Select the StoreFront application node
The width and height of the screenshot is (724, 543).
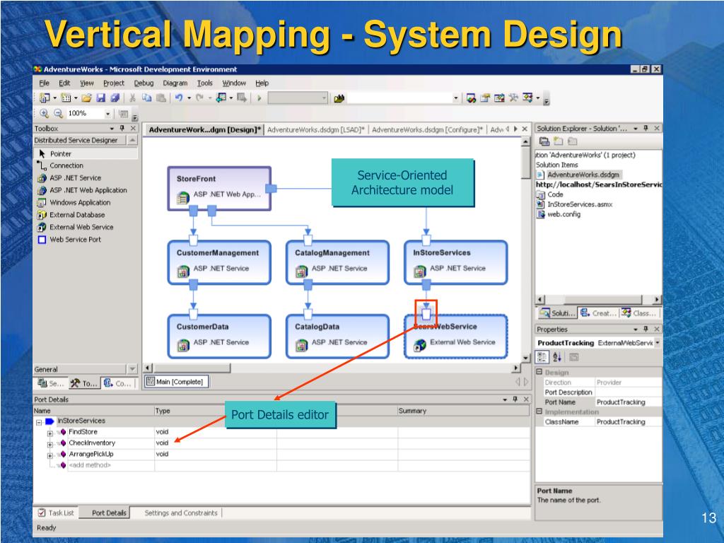[x=219, y=188]
